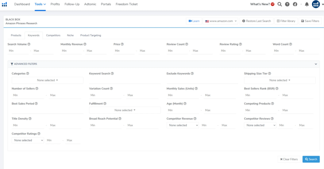Click the Review Count help icon
This screenshot has height=169, width=324.
pos(187,44)
